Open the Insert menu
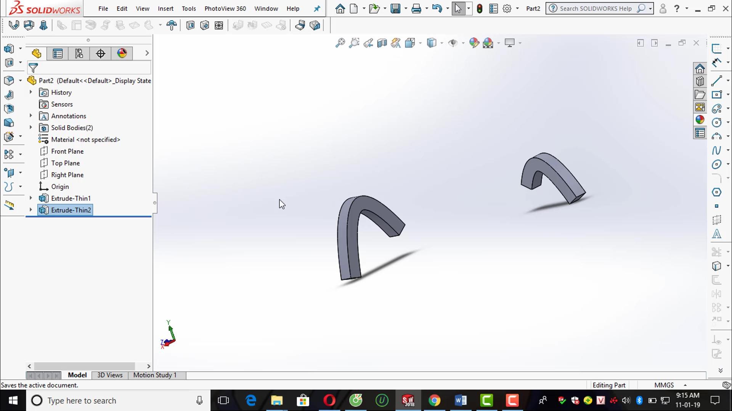732x411 pixels. click(x=165, y=8)
